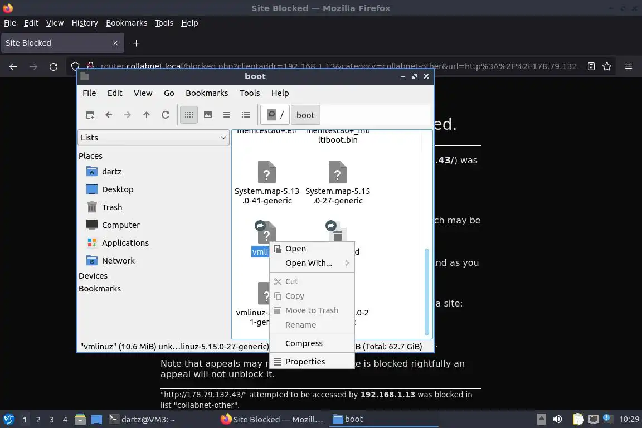Screen dimensions: 642x428
Task: Select the symlinked trash-icon file
Action: coord(337,231)
